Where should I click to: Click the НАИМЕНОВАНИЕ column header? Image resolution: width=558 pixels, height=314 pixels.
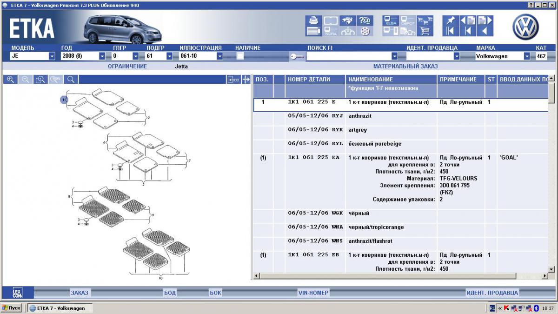point(391,80)
